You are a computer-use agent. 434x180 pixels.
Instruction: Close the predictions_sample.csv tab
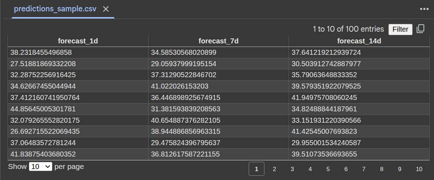pos(106,9)
